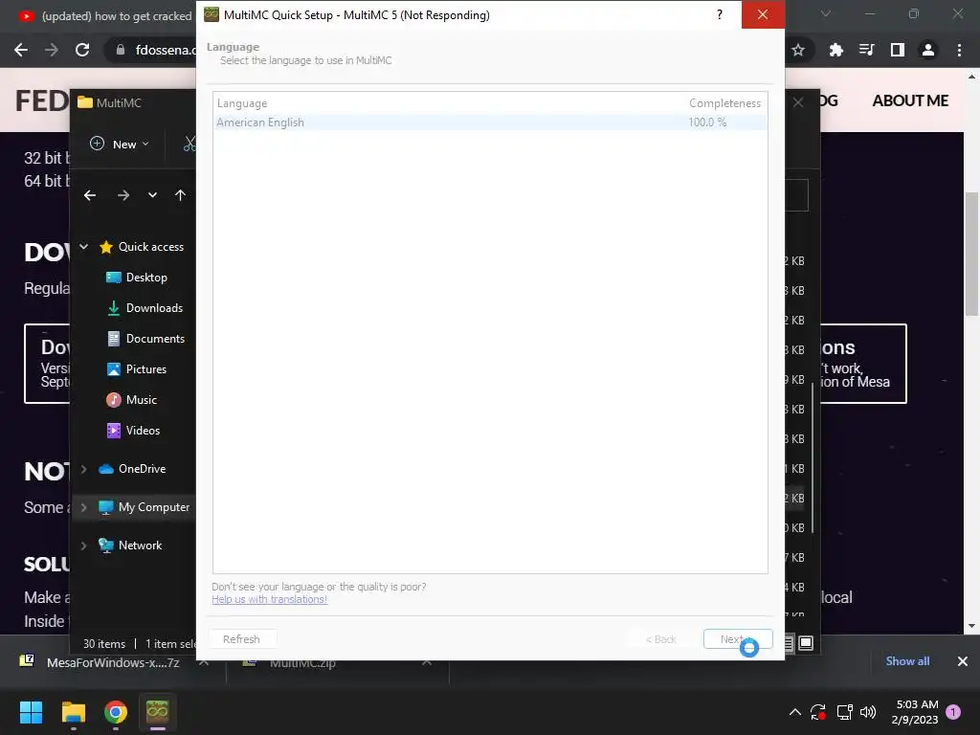Expand the OneDrive tree node
This screenshot has width=980, height=735.
click(84, 469)
